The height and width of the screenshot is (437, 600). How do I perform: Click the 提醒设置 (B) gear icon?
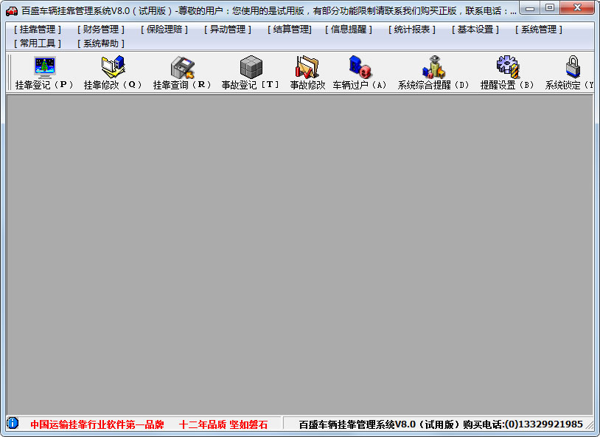(x=507, y=67)
